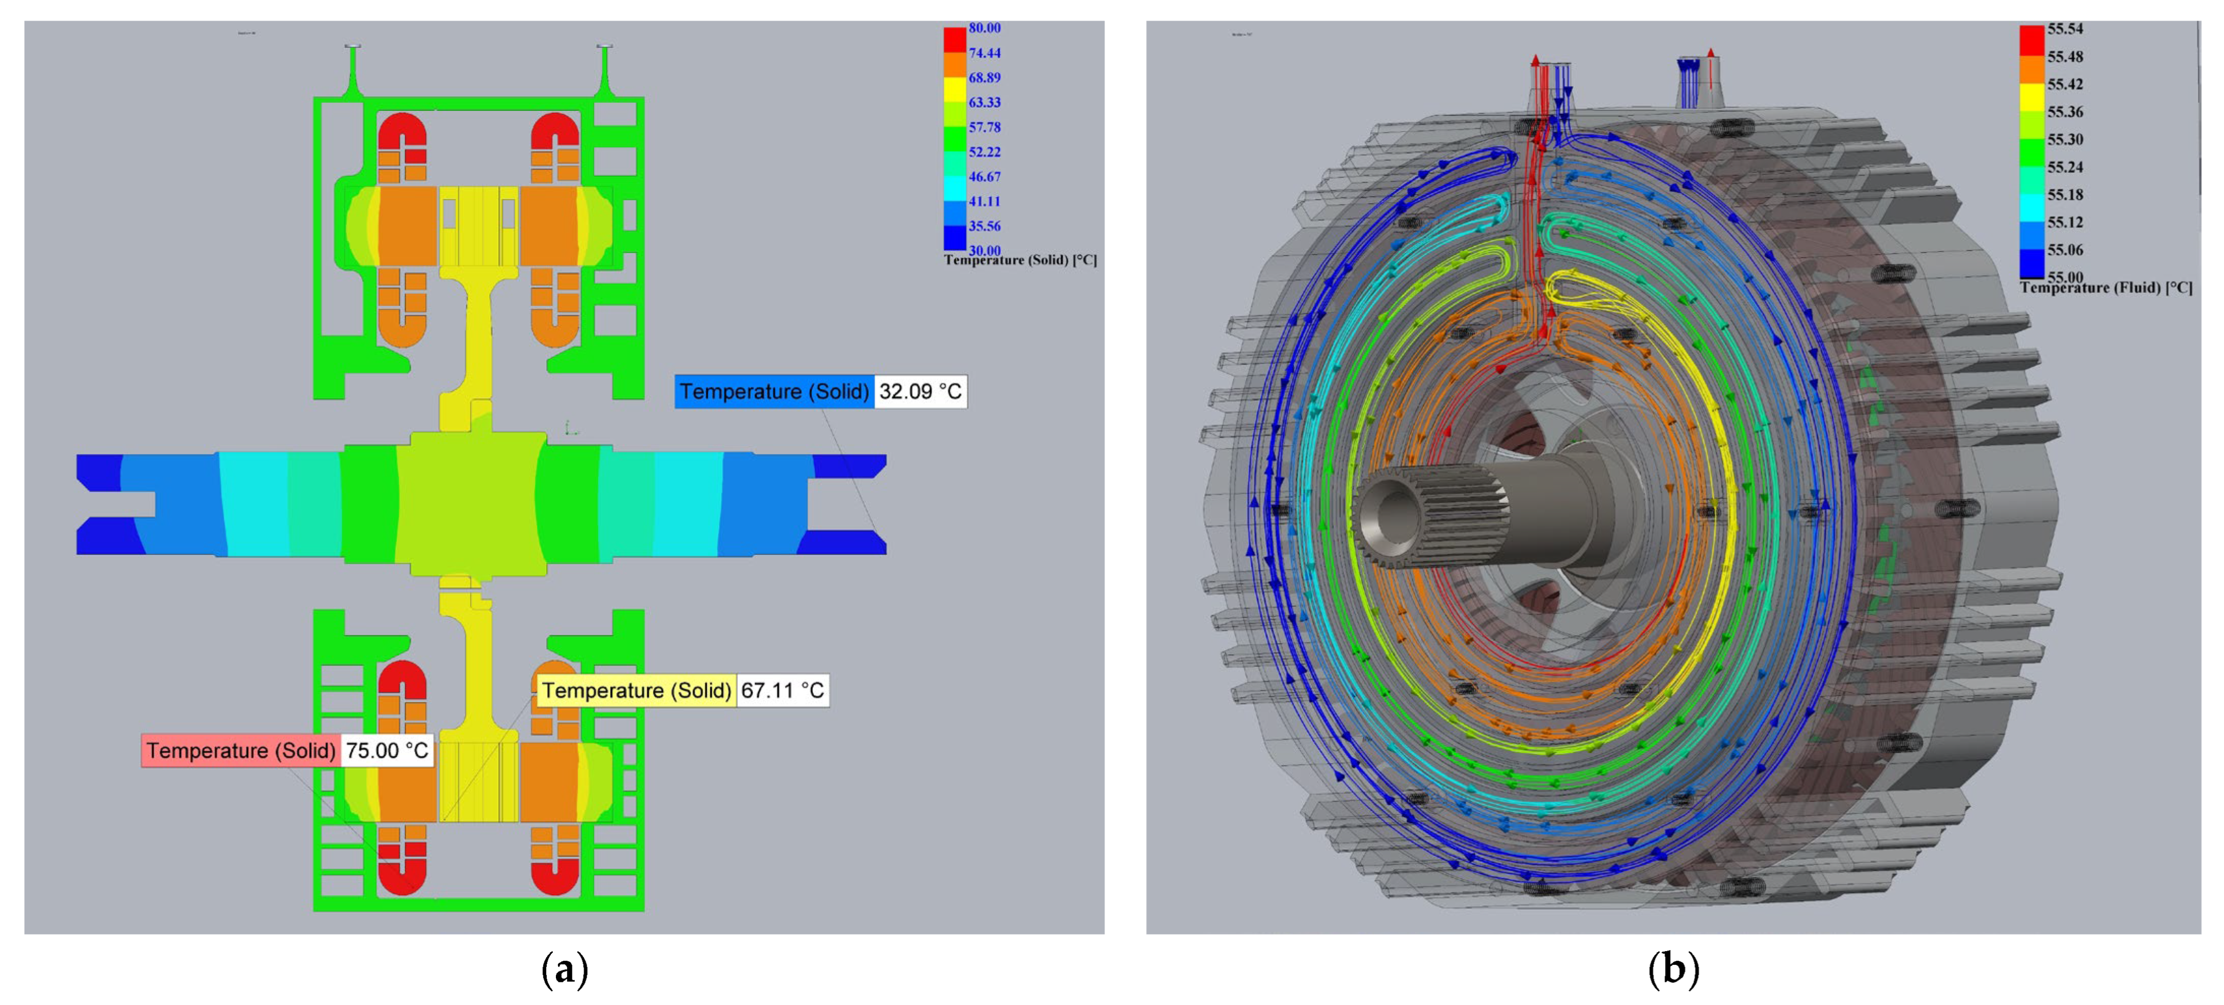Click the Temperature (Solid) [°C] legend title
This screenshot has width=2224, height=1005.
click(x=1020, y=260)
